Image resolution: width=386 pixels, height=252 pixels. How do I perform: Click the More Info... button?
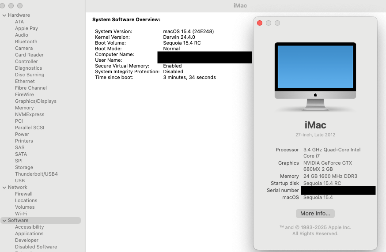[315, 214]
